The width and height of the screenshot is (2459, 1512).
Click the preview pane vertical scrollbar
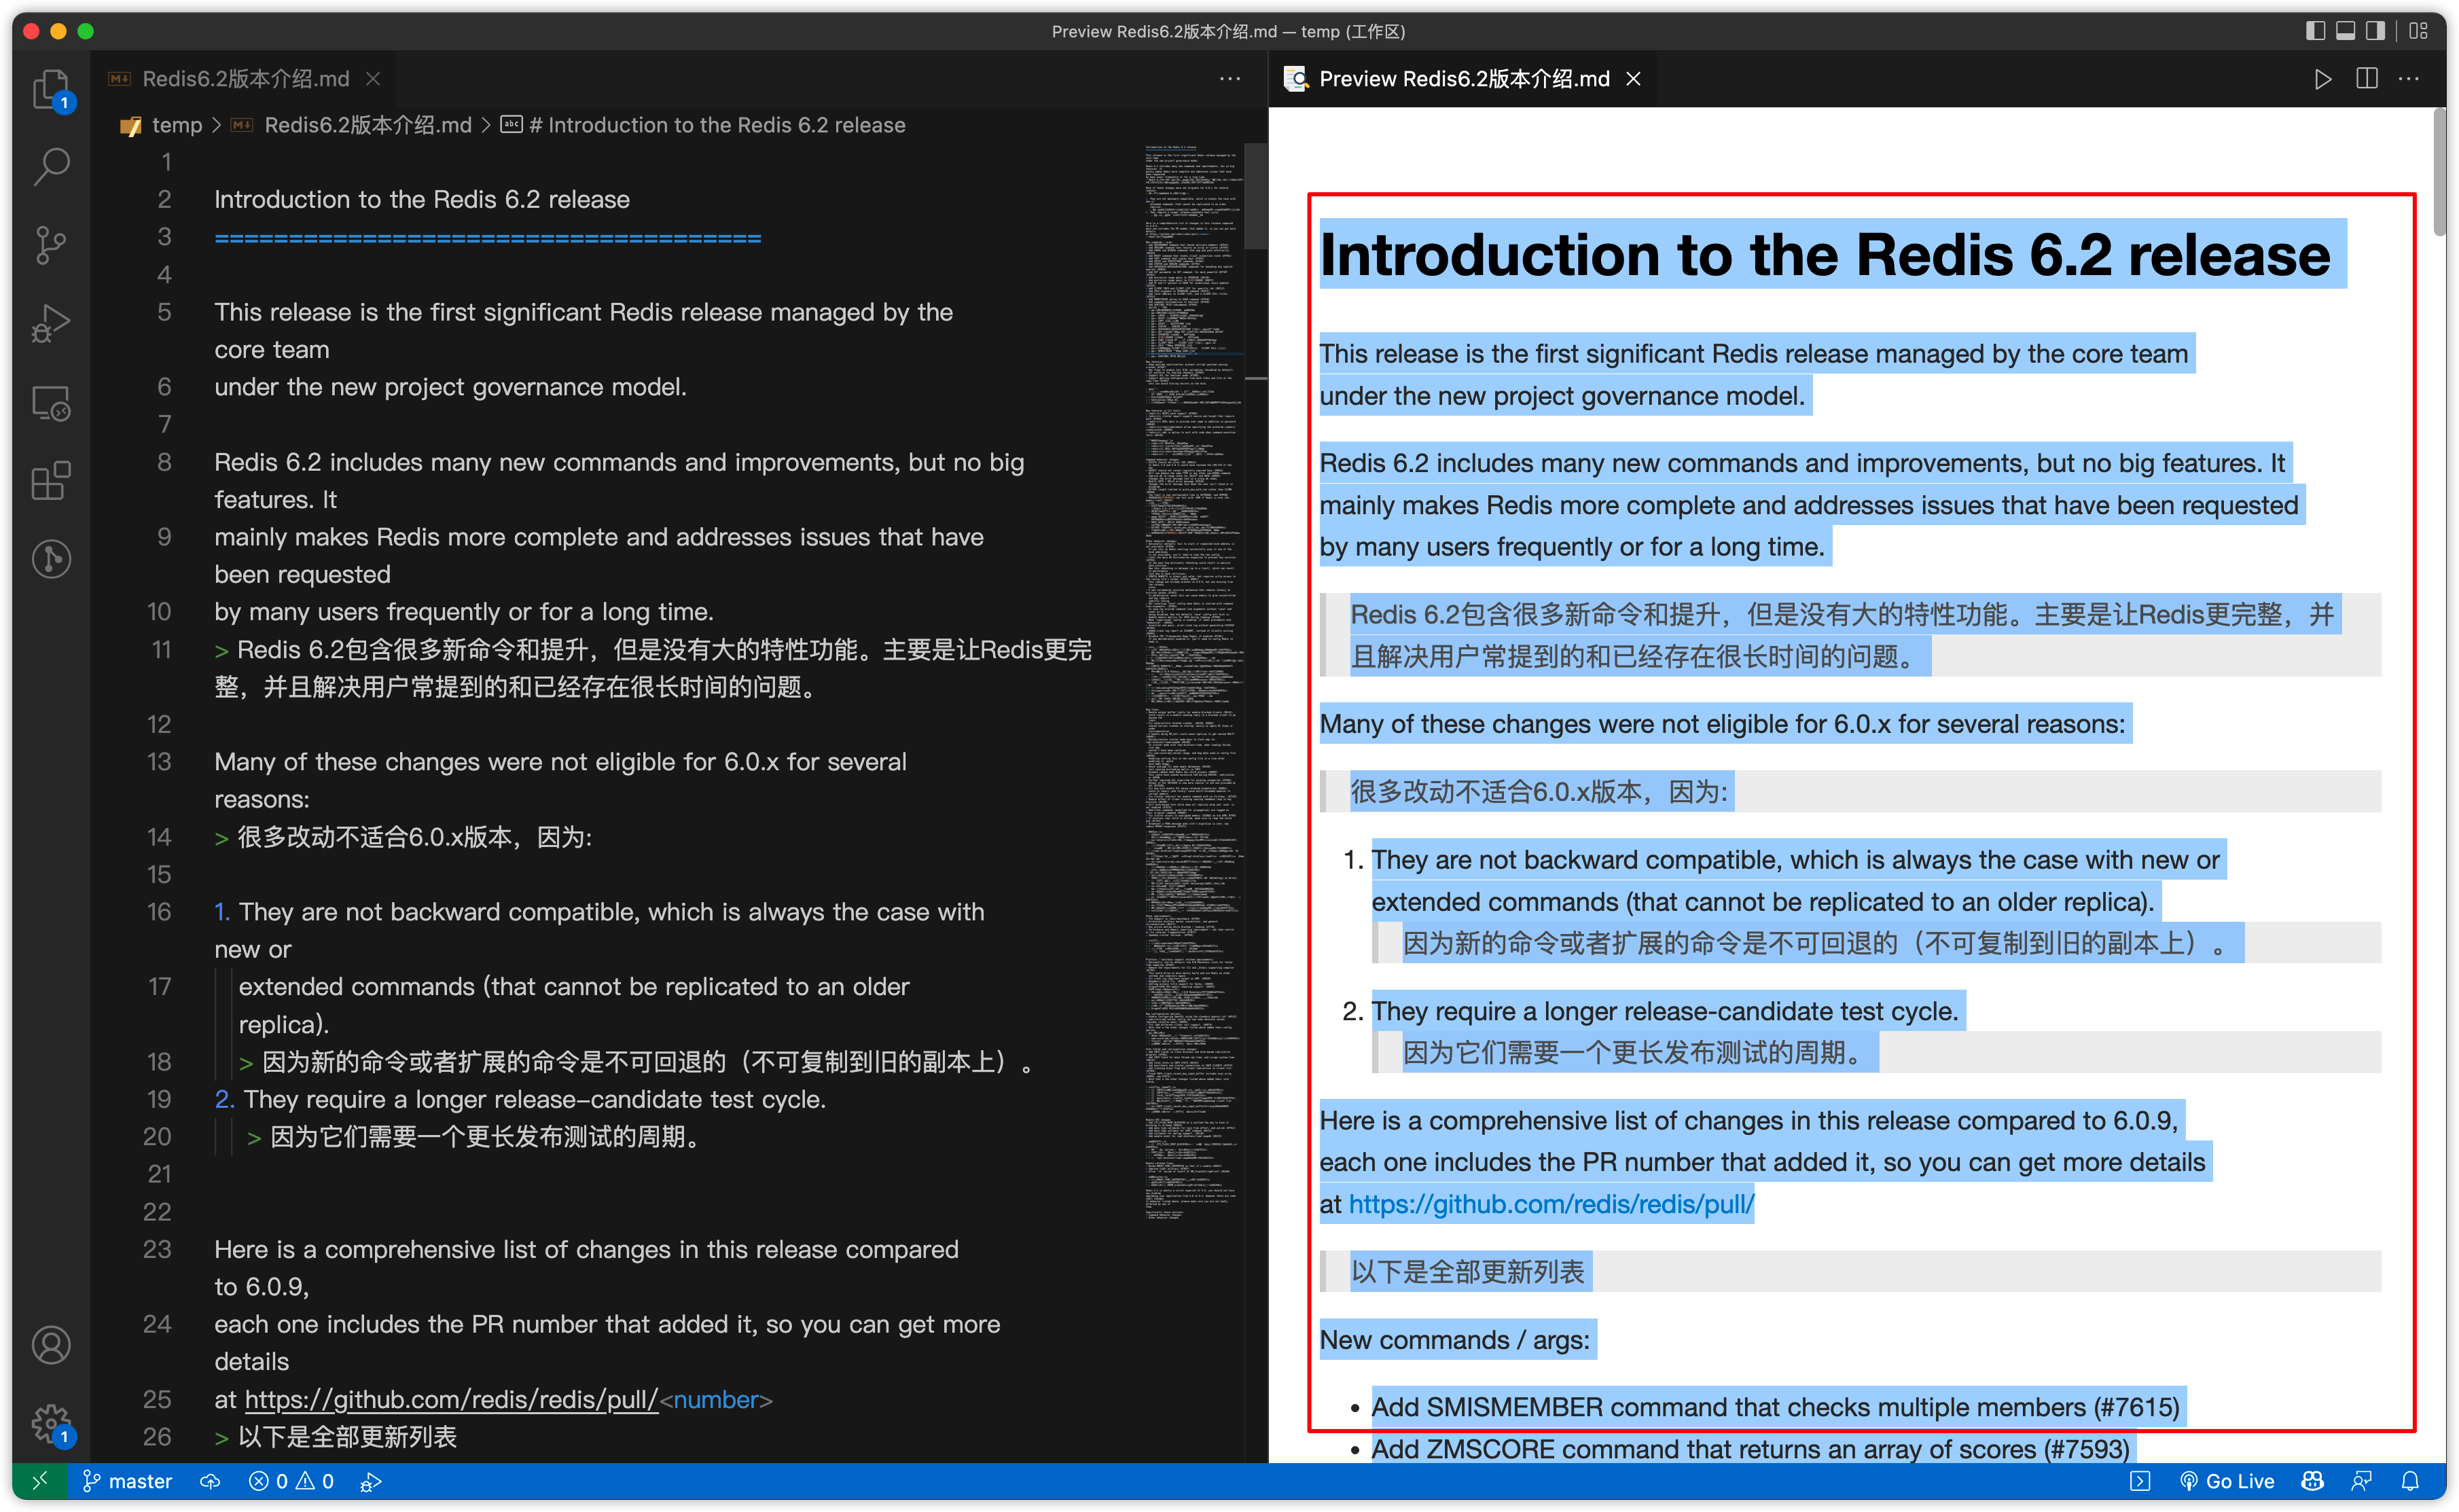tap(2439, 172)
